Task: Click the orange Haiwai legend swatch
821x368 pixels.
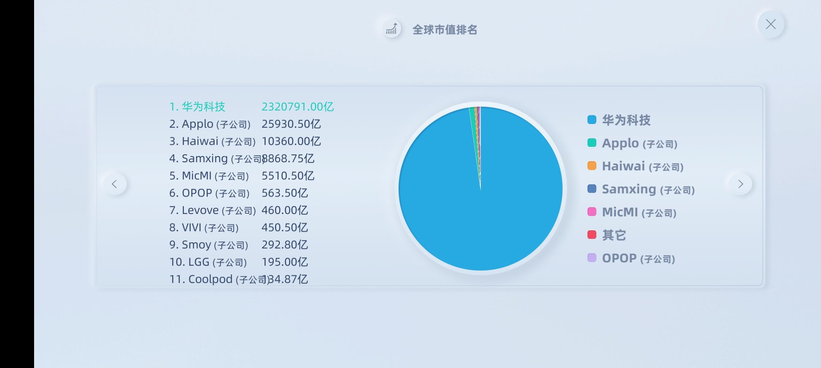Action: 592,166
